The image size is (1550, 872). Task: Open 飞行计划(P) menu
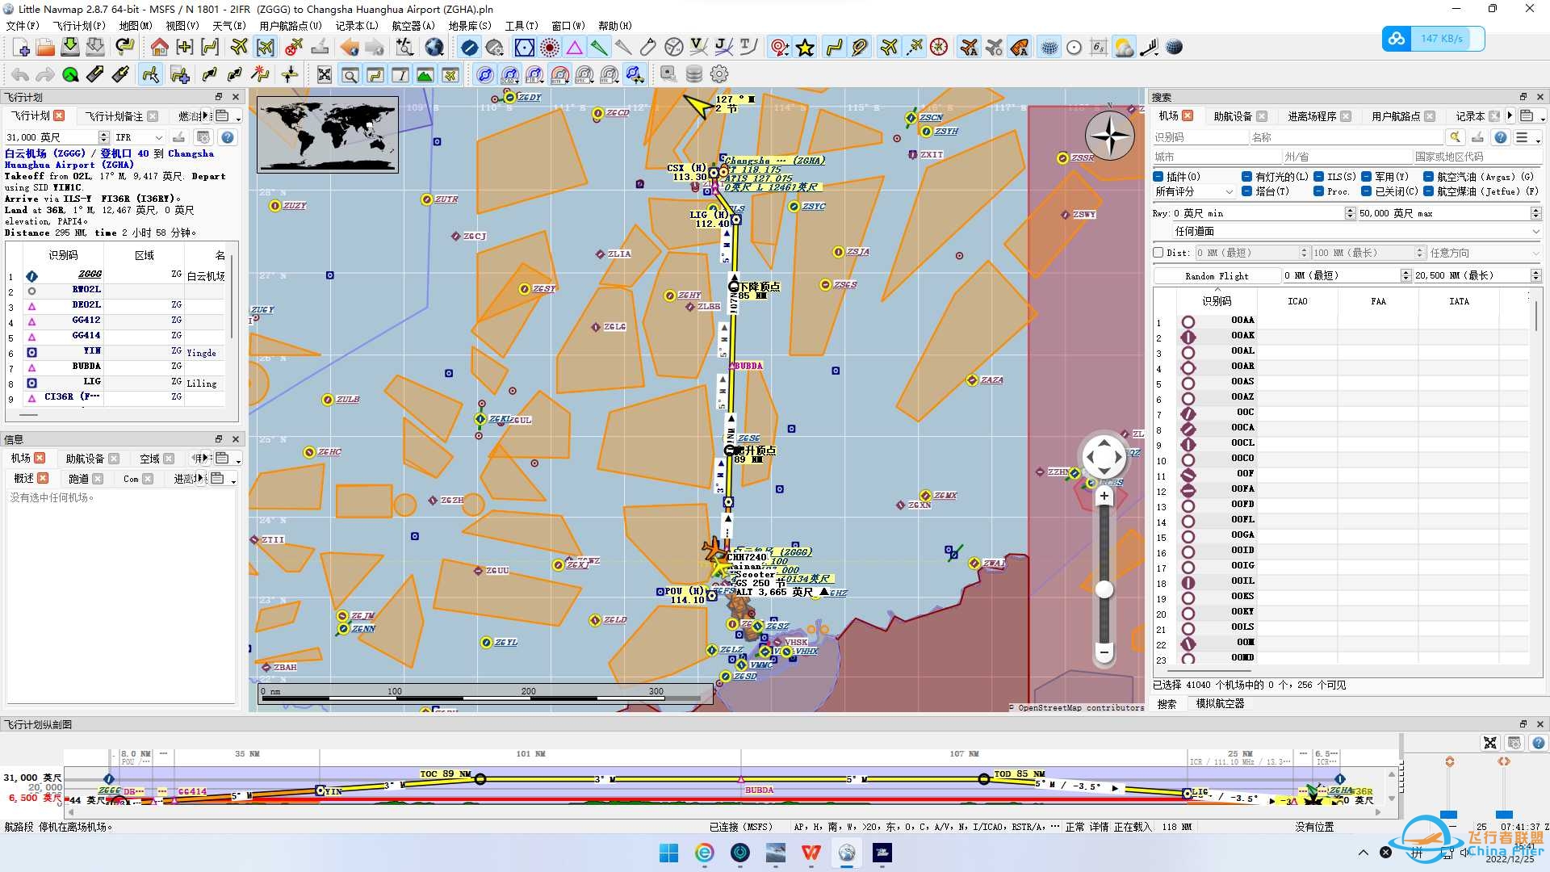tap(79, 26)
